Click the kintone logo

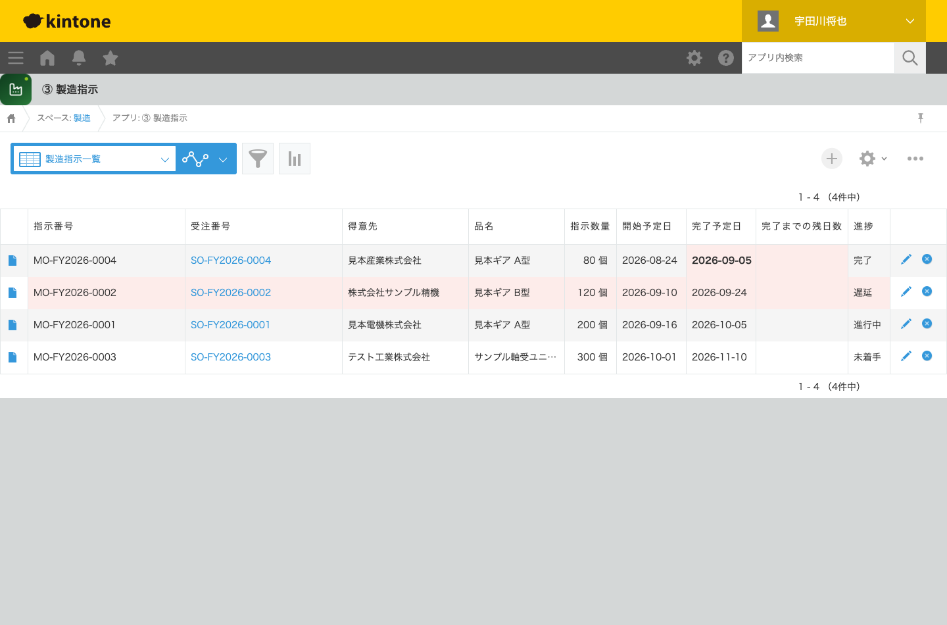point(67,21)
